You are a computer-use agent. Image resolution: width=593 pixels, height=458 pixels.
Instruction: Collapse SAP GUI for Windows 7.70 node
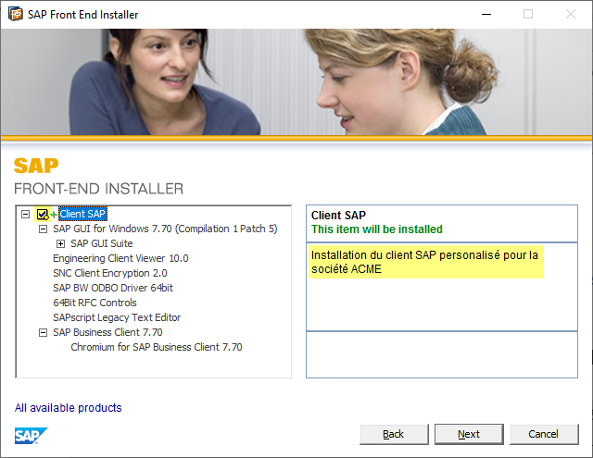tap(44, 229)
